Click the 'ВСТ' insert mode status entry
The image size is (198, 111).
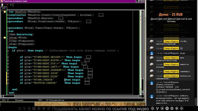tap(41, 100)
